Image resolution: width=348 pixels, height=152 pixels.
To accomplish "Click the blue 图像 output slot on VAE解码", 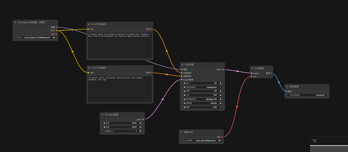I will pos(271,73).
